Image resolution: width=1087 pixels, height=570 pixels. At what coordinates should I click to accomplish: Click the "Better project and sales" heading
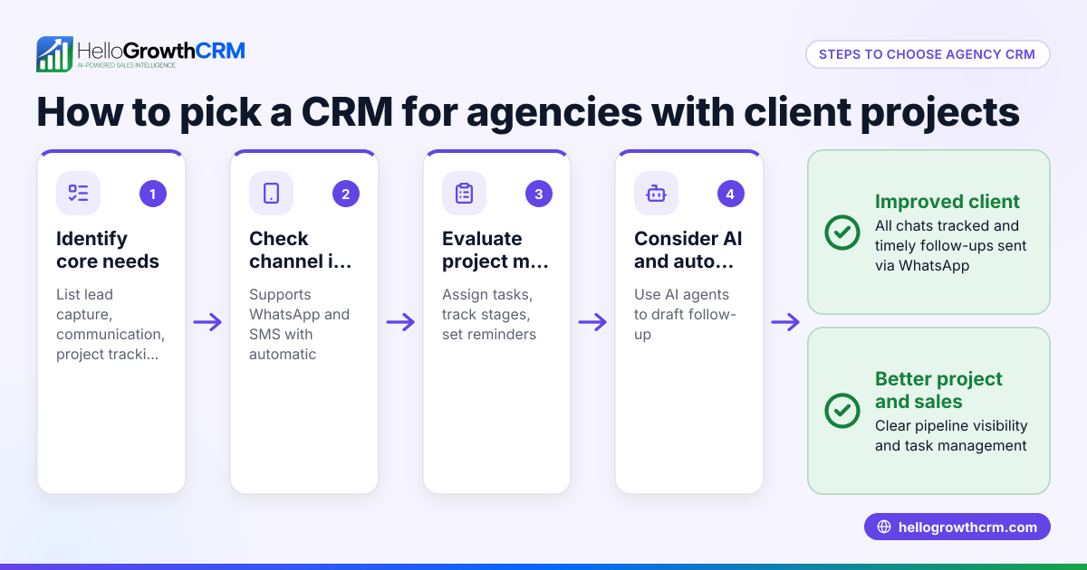(x=938, y=390)
